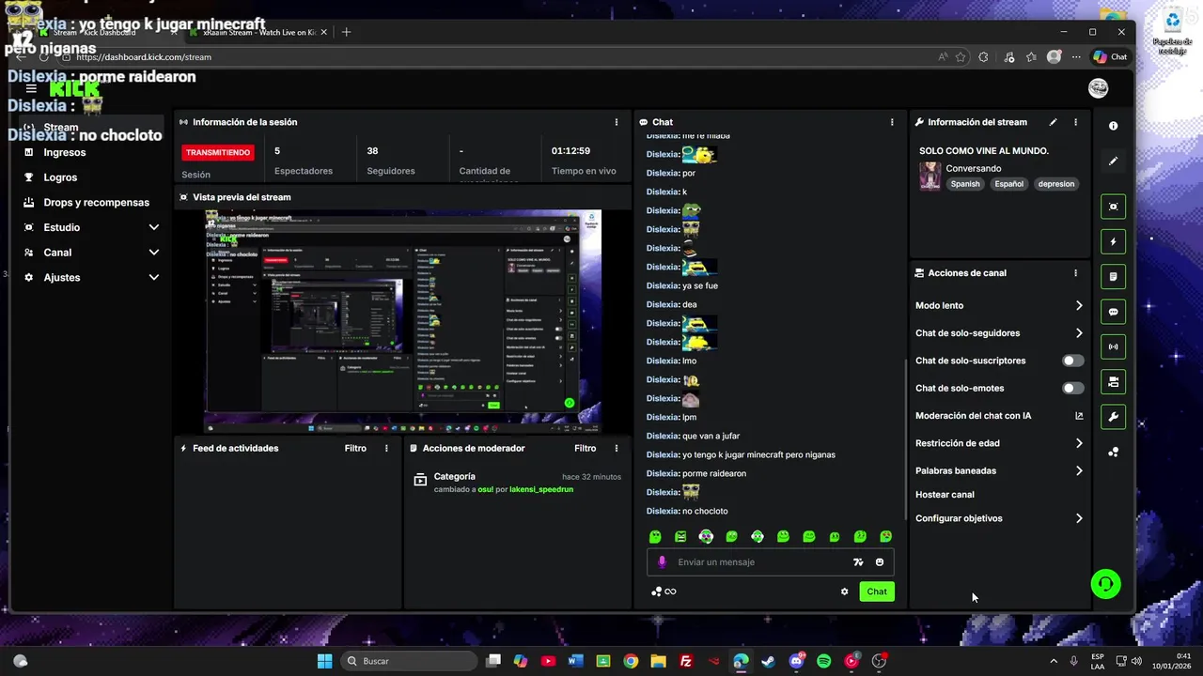Open options menu of Acciones de canal
Screen dimensions: 1203x676
coord(1075,273)
